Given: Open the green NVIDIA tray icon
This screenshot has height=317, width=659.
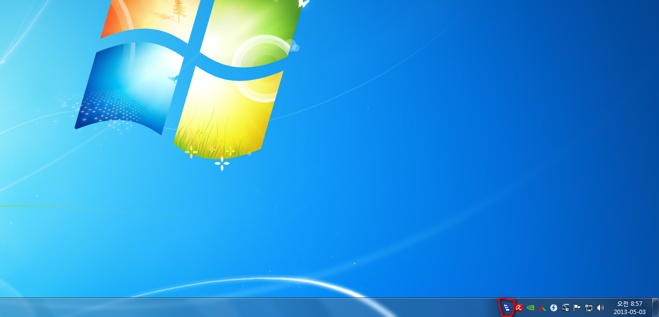Looking at the screenshot, I should click(530, 308).
